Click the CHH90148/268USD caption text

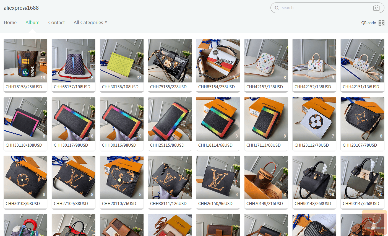click(x=313, y=203)
